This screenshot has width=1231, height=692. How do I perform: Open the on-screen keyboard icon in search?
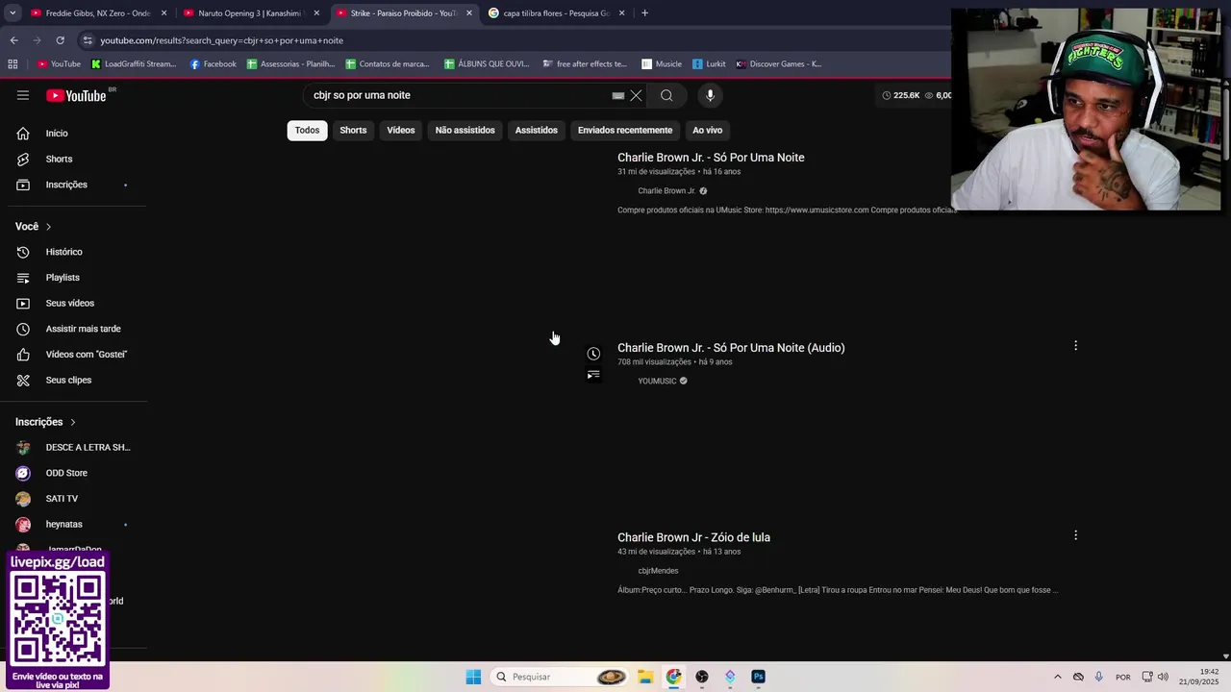pos(618,95)
